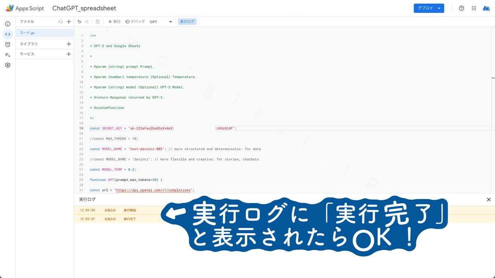Viewport: 495px width, 278px height.
Task: Click the function GPT definition line
Action: click(126, 180)
